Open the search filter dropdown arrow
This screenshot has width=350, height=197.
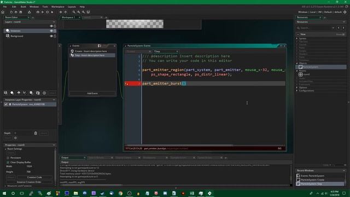coord(333,28)
